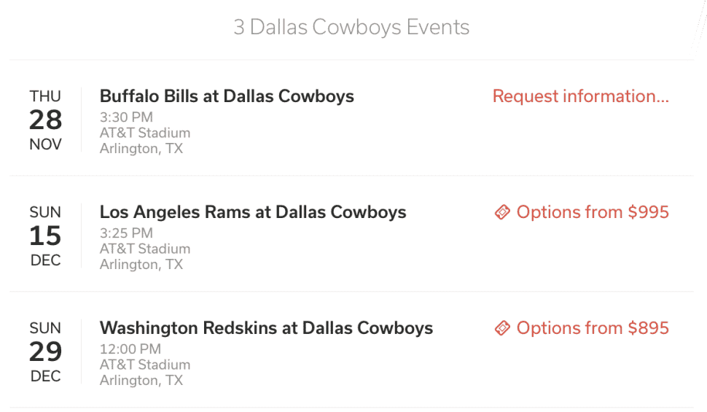Click ticket icon beside Options from $895

point(502,328)
